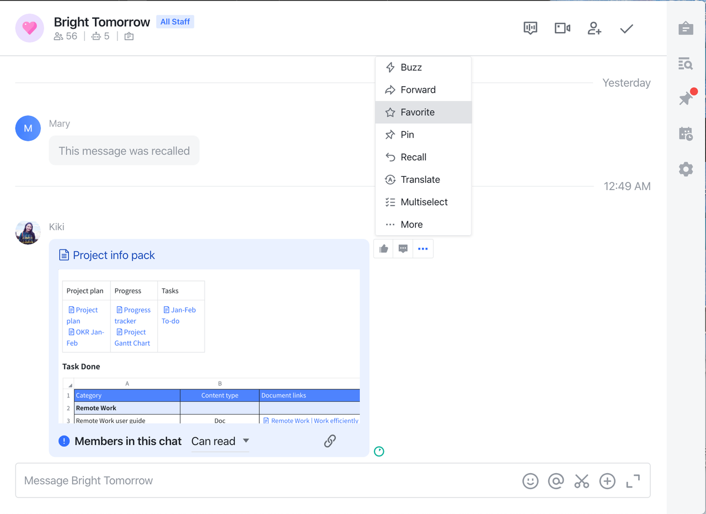Open the OKR Jan-Feb link
Screen dimensions: 706x514
coord(85,337)
